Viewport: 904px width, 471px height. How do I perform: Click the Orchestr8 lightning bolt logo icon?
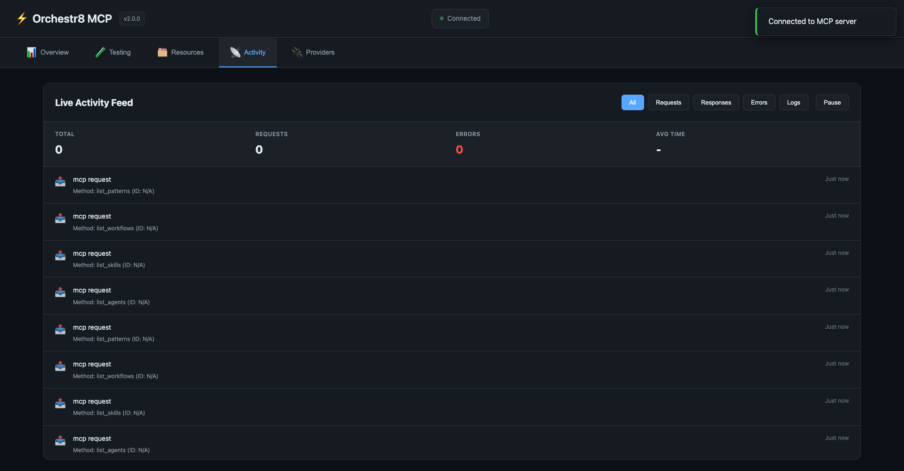(x=22, y=18)
